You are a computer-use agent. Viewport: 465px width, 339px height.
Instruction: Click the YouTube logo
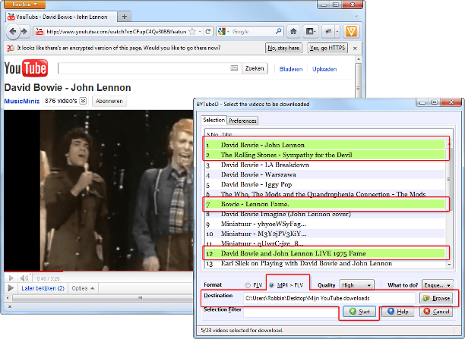[26, 68]
